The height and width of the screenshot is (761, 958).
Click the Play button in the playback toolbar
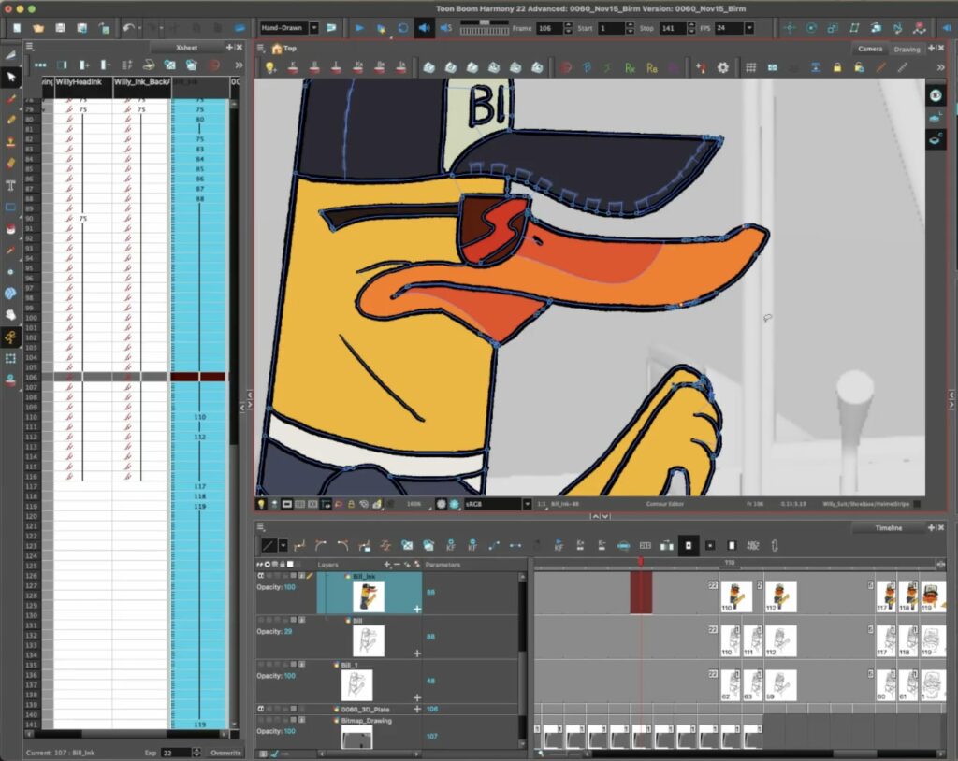[359, 28]
